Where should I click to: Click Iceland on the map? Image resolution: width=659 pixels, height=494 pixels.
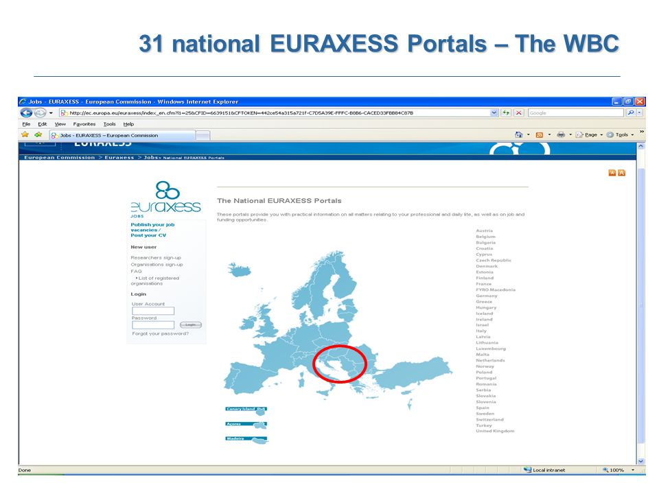point(239,269)
